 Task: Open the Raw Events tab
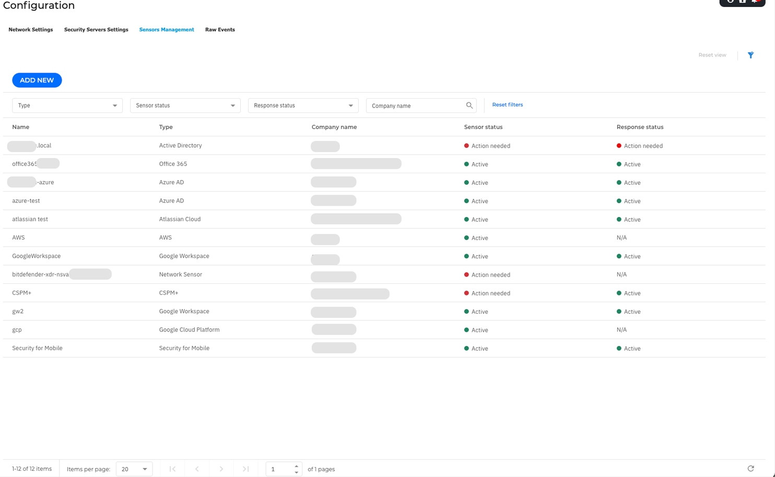click(220, 30)
